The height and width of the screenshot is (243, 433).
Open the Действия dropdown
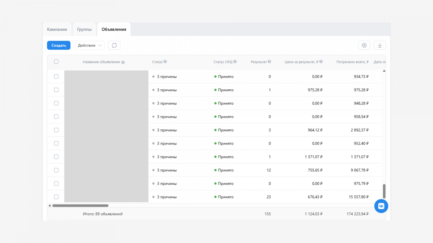89,45
